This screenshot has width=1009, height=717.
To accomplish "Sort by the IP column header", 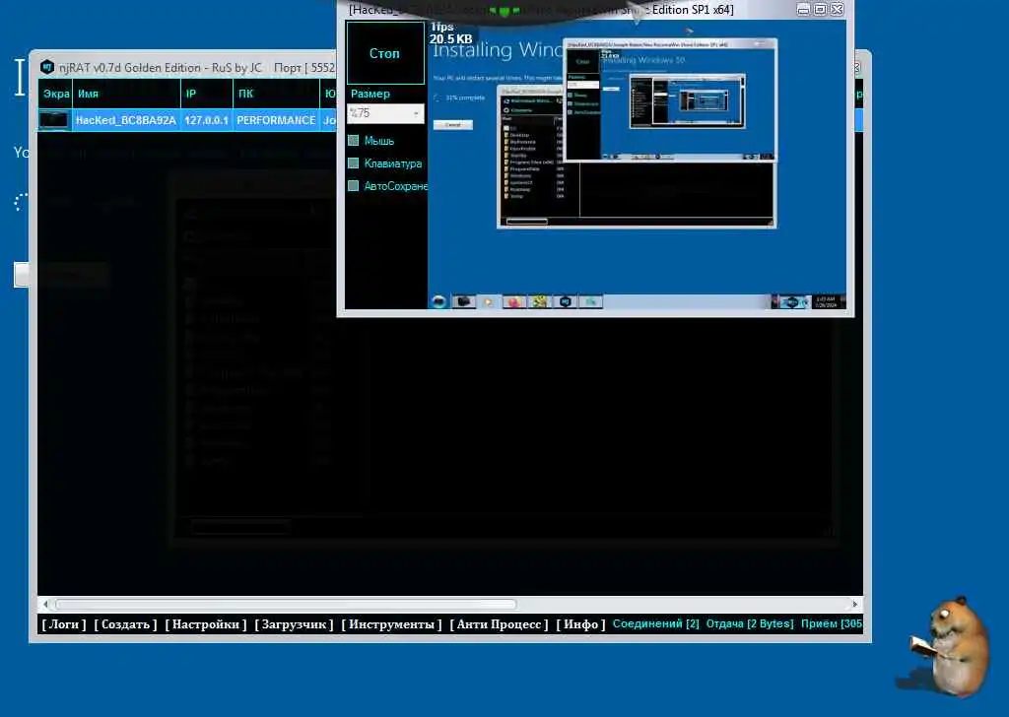I will coord(207,94).
